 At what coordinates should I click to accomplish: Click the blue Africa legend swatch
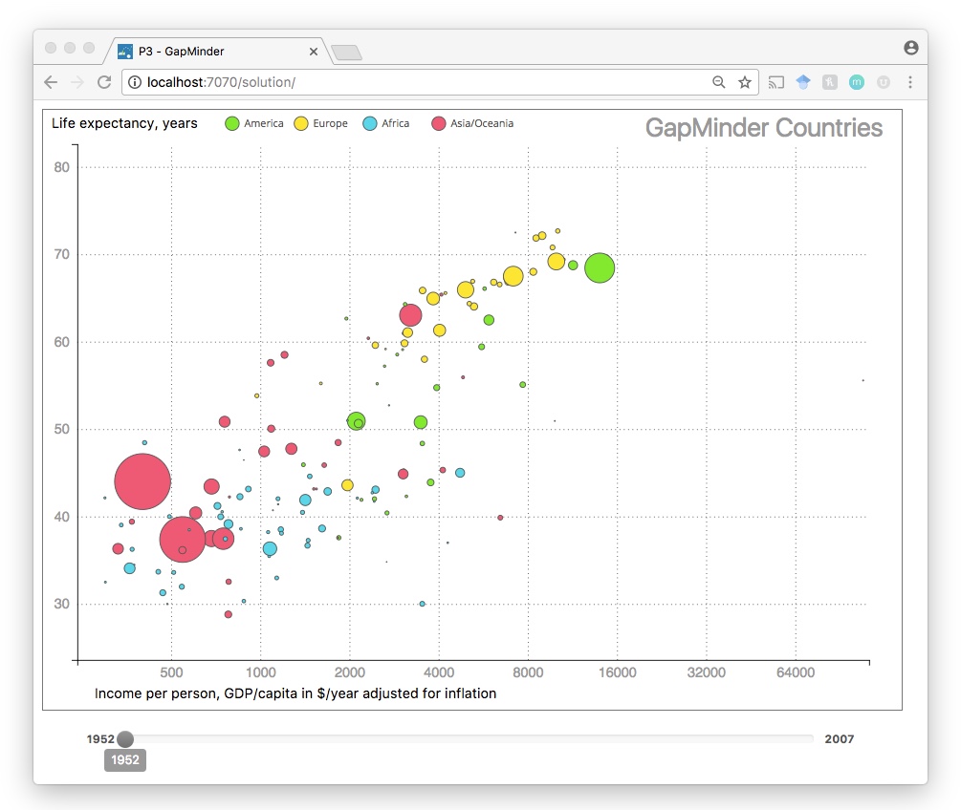coord(370,123)
